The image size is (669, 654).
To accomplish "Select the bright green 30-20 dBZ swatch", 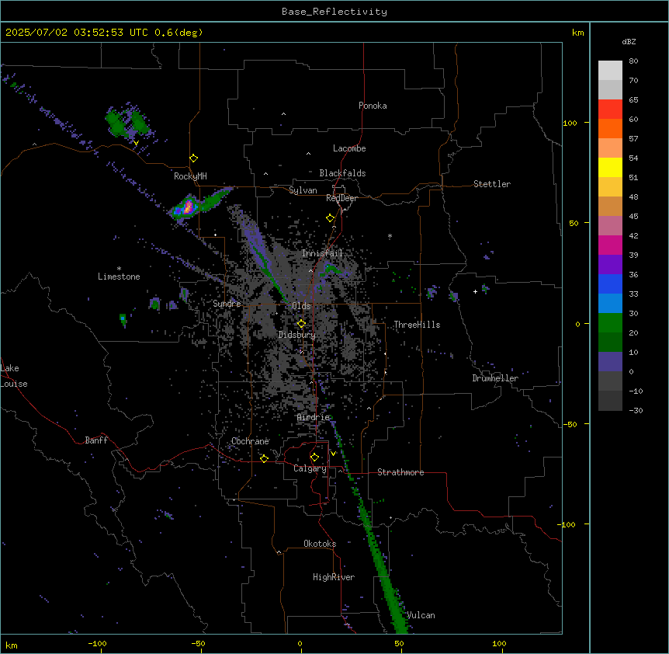I will [x=610, y=323].
